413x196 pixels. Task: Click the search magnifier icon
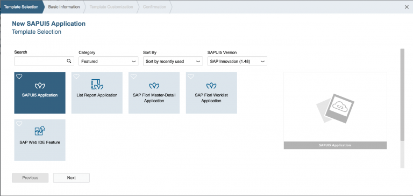69,61
